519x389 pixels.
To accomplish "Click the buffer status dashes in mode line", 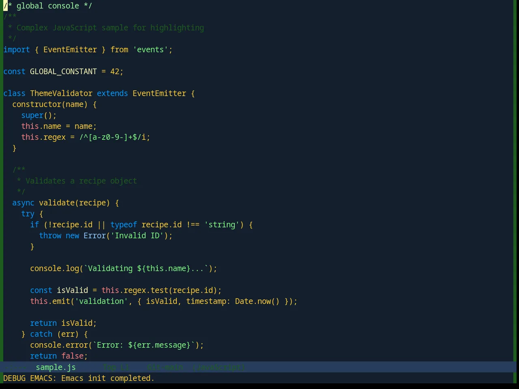I will click(x=16, y=367).
